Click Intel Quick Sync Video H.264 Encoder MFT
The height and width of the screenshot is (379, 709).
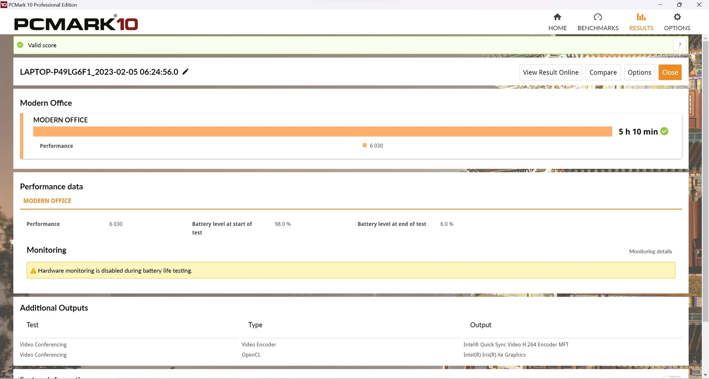point(516,345)
